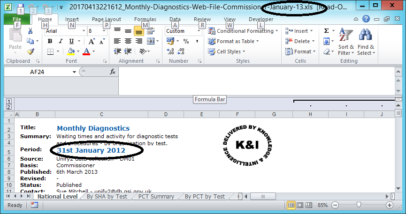
Task: Click the Paste clipboard icon
Action: (15, 36)
